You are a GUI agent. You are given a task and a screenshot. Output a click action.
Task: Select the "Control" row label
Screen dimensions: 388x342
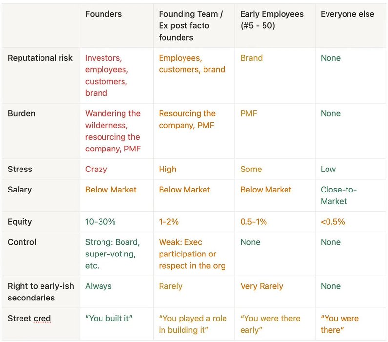click(22, 242)
